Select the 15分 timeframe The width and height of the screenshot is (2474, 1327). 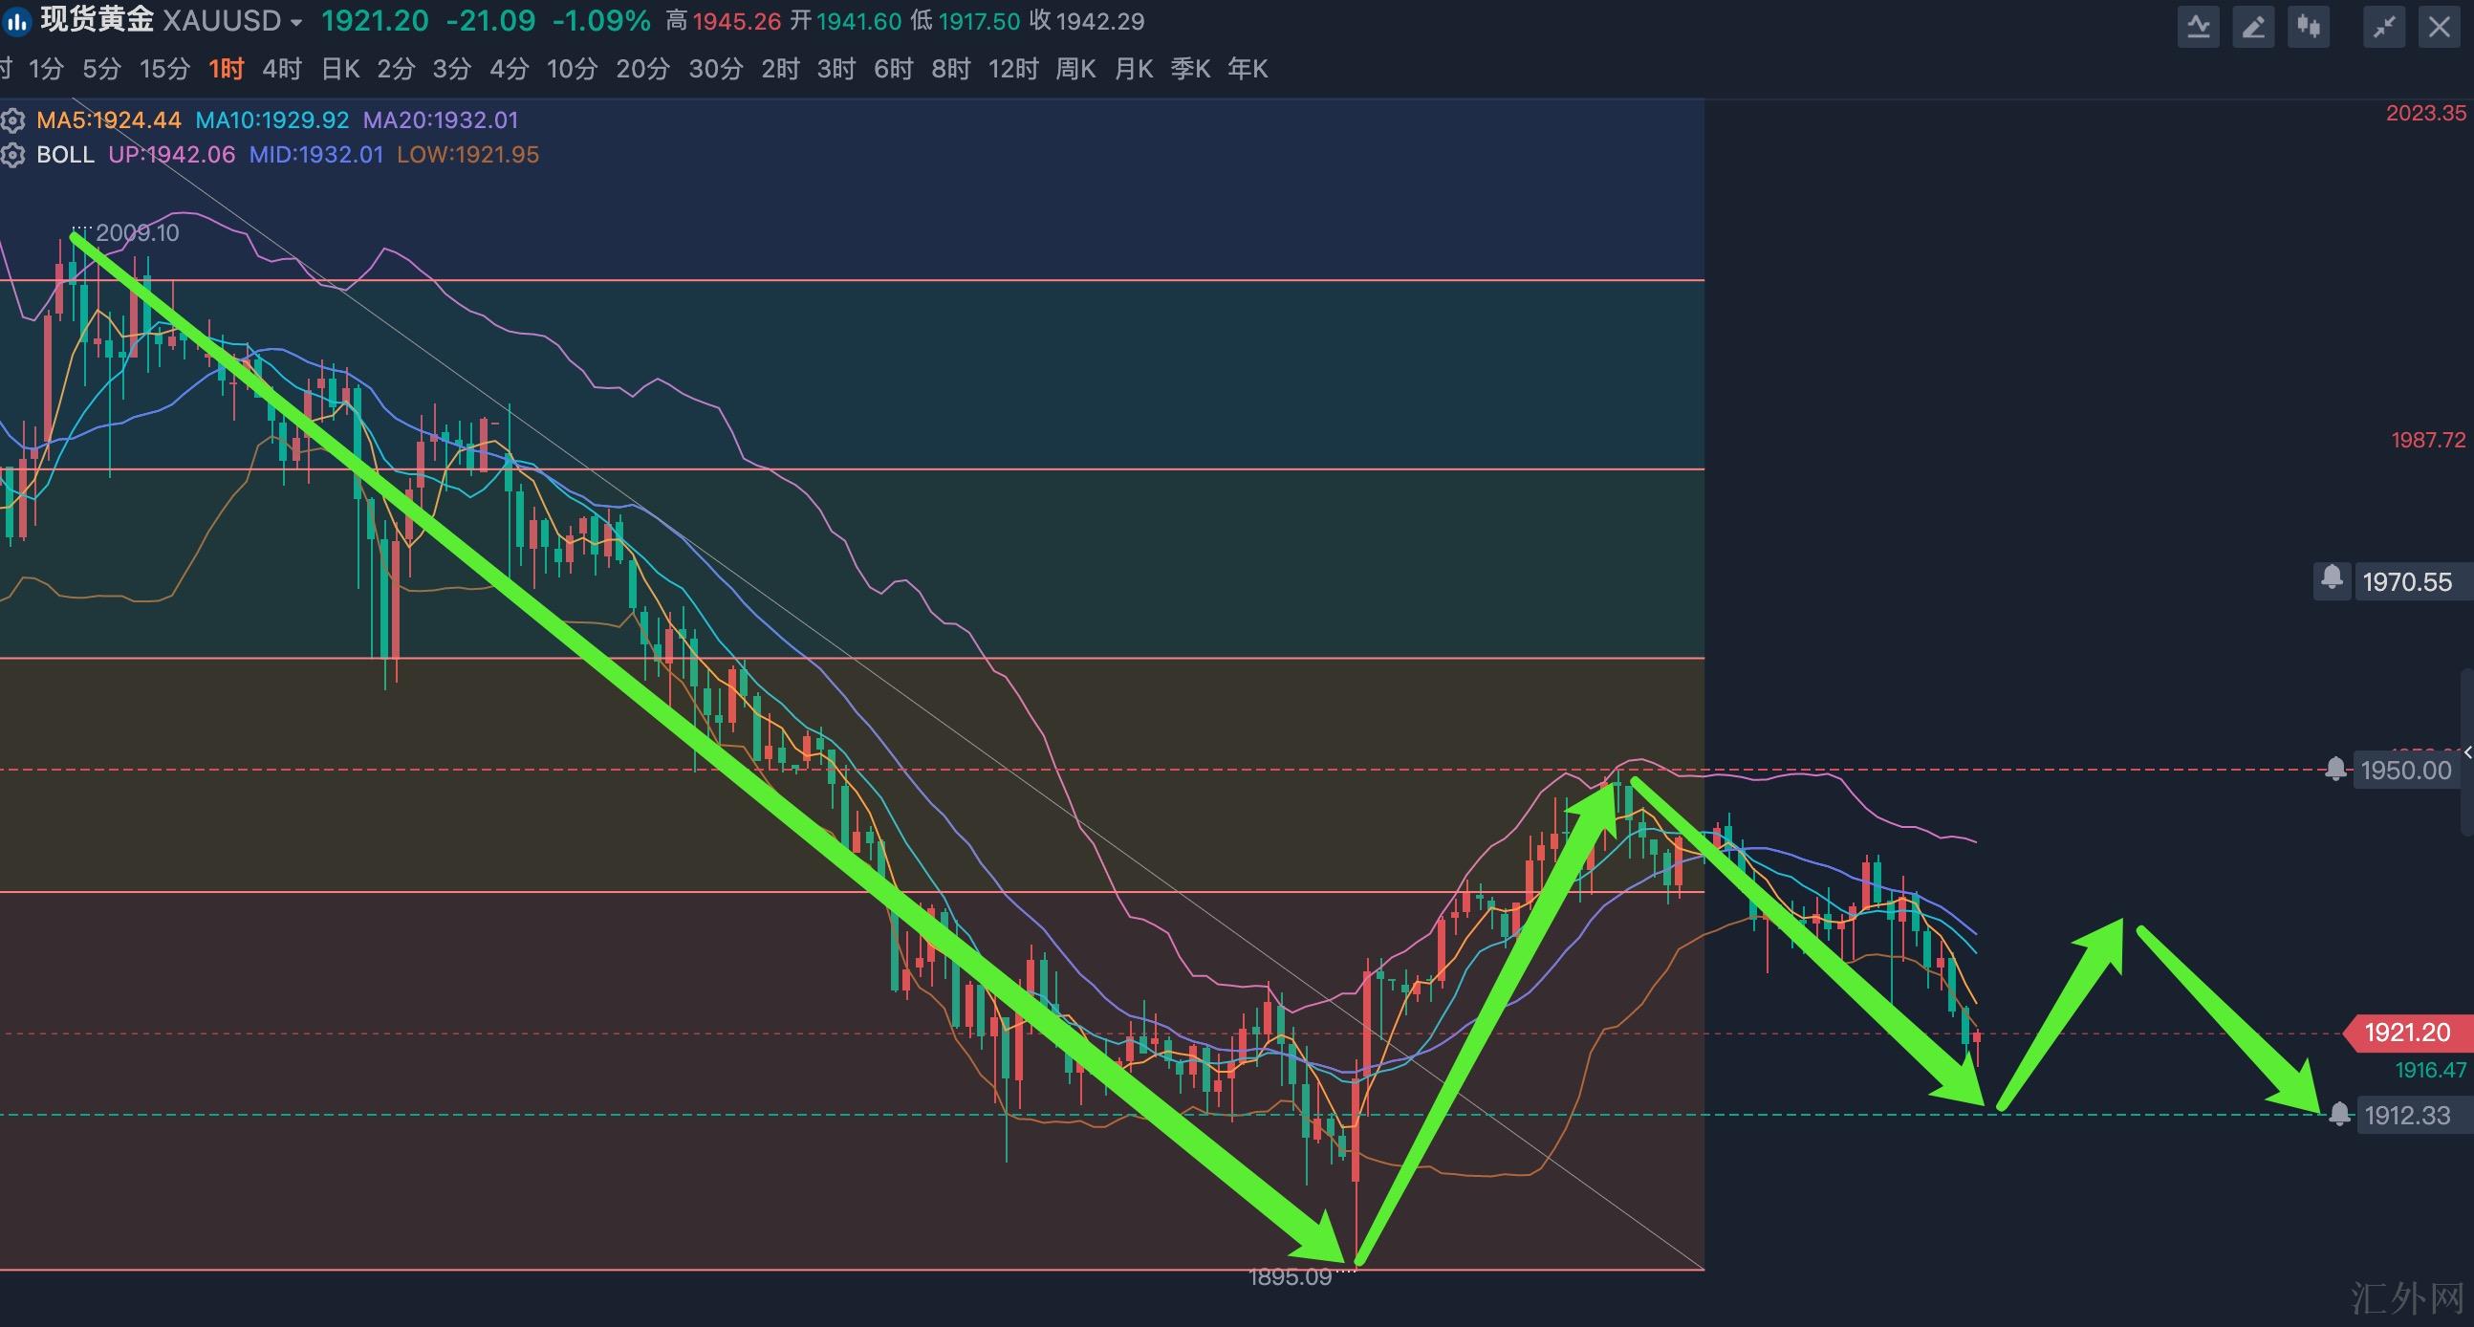point(164,69)
